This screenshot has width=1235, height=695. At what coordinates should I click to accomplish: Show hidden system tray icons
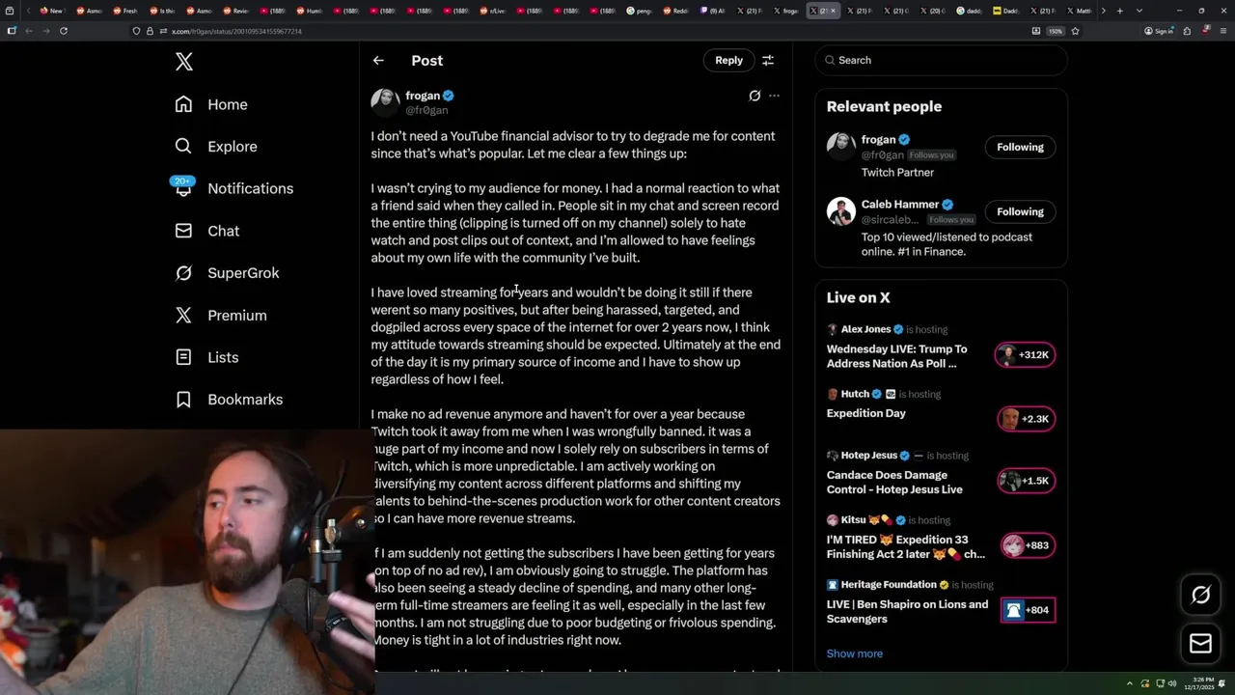point(1130,683)
